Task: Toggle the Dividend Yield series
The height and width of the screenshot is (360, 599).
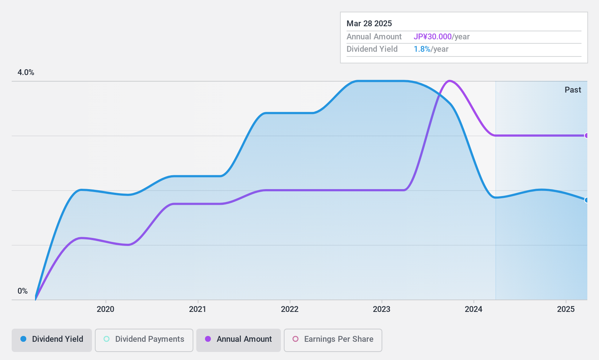Action: [52, 340]
